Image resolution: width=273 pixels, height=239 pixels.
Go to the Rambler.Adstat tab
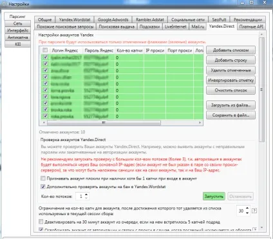pos(150,19)
